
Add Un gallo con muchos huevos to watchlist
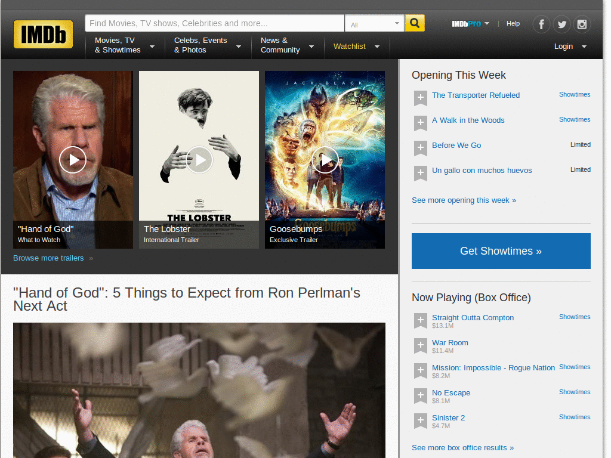(x=421, y=174)
